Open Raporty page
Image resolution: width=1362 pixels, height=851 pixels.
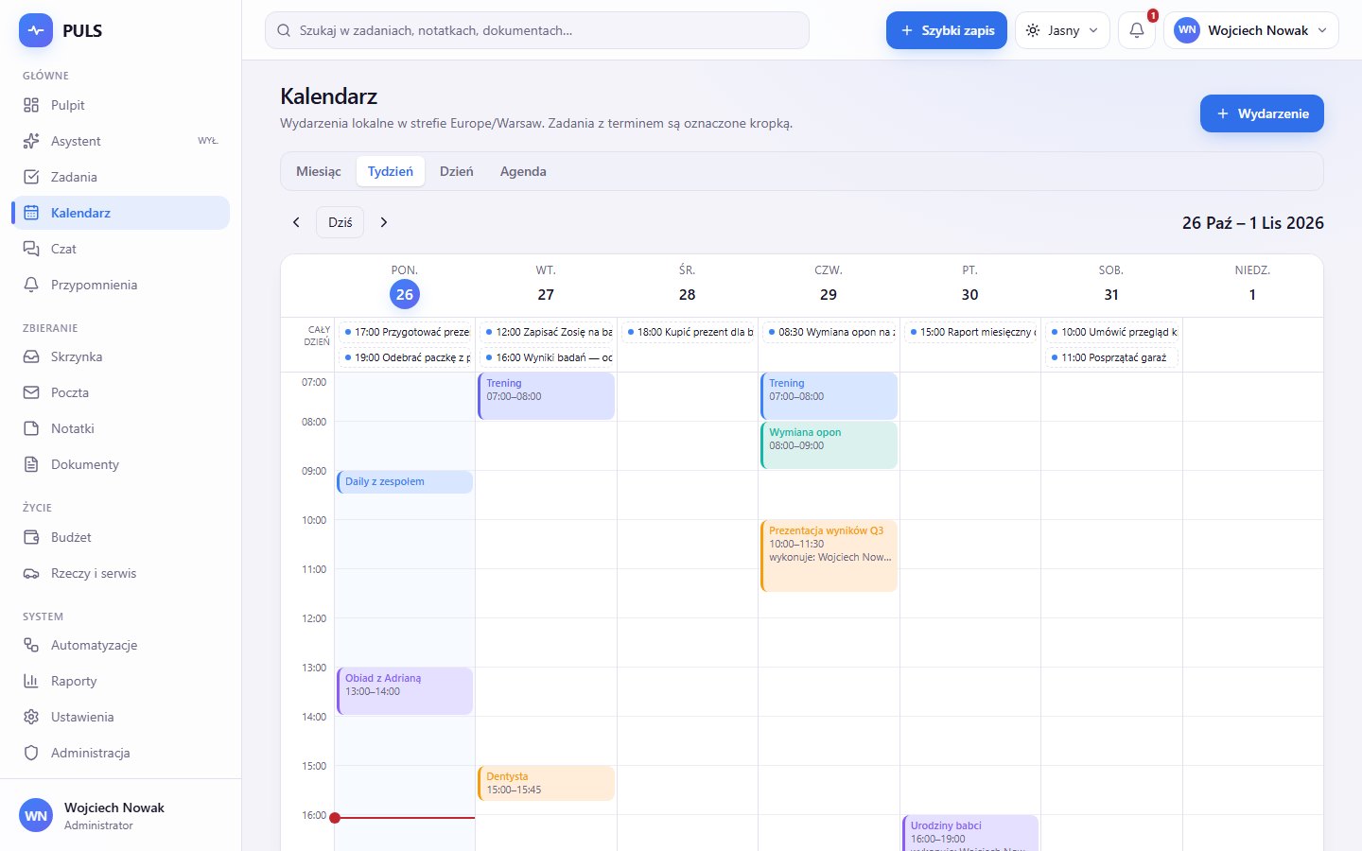[x=120, y=681]
